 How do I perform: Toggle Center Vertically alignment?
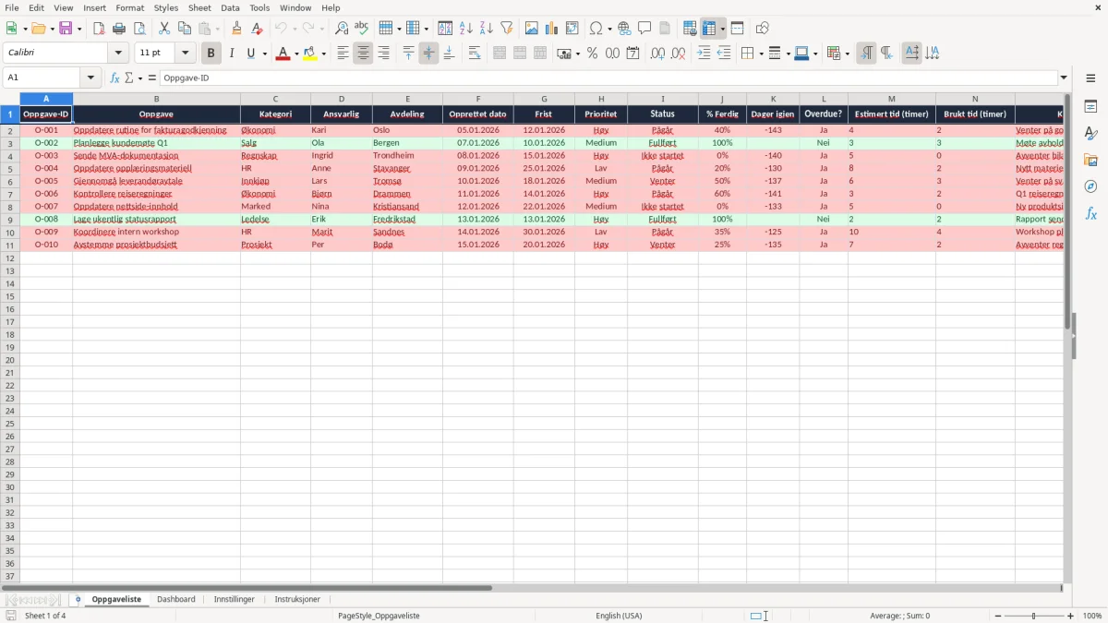(x=428, y=54)
